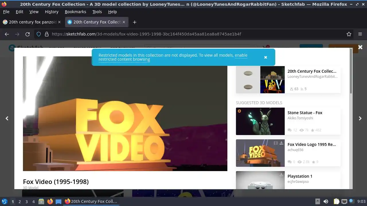Click the Stone Statue - Fox thumbnail
367x206 pixels.
(260, 121)
